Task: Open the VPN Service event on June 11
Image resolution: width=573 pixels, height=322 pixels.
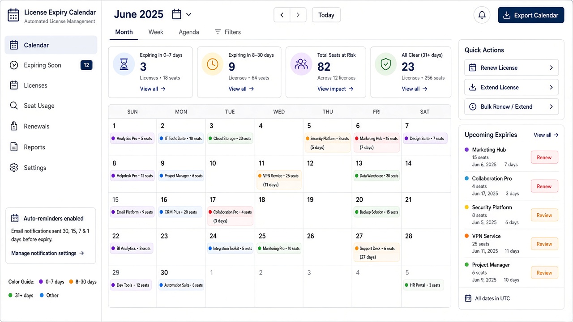Action: (279, 180)
